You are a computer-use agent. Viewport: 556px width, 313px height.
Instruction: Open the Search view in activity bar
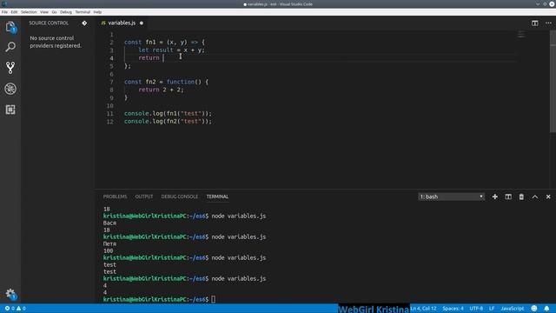click(10, 47)
